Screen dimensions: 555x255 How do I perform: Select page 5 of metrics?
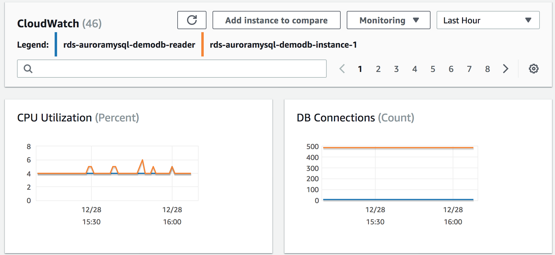point(433,69)
